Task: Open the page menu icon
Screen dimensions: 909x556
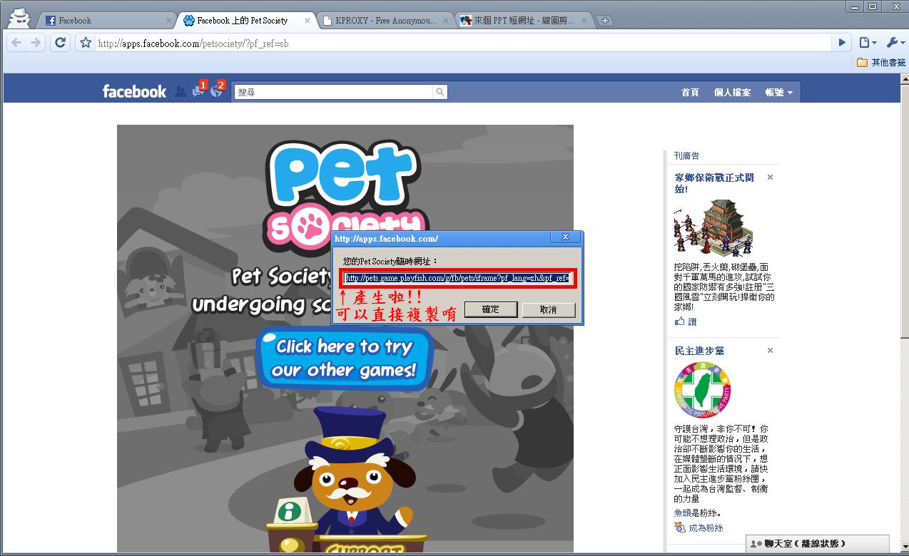Action: click(867, 43)
